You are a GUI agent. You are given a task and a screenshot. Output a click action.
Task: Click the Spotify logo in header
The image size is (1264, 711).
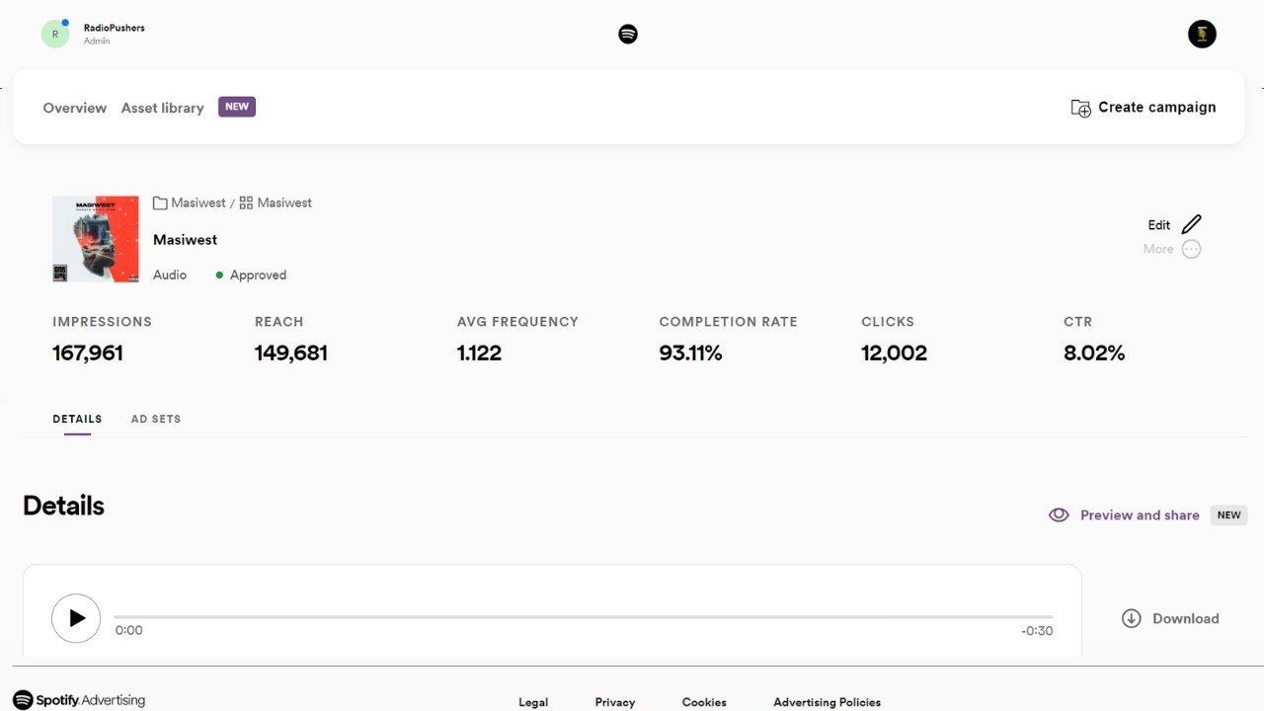coord(628,35)
